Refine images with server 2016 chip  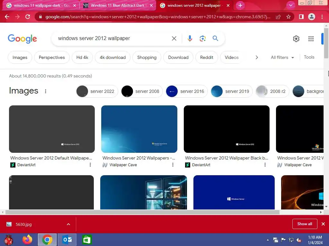[187, 91]
